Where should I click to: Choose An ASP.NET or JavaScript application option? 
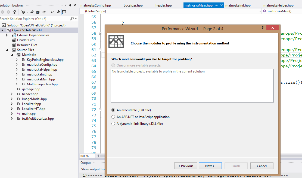click(x=113, y=117)
